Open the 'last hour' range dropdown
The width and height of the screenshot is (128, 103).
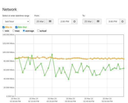(16, 21)
